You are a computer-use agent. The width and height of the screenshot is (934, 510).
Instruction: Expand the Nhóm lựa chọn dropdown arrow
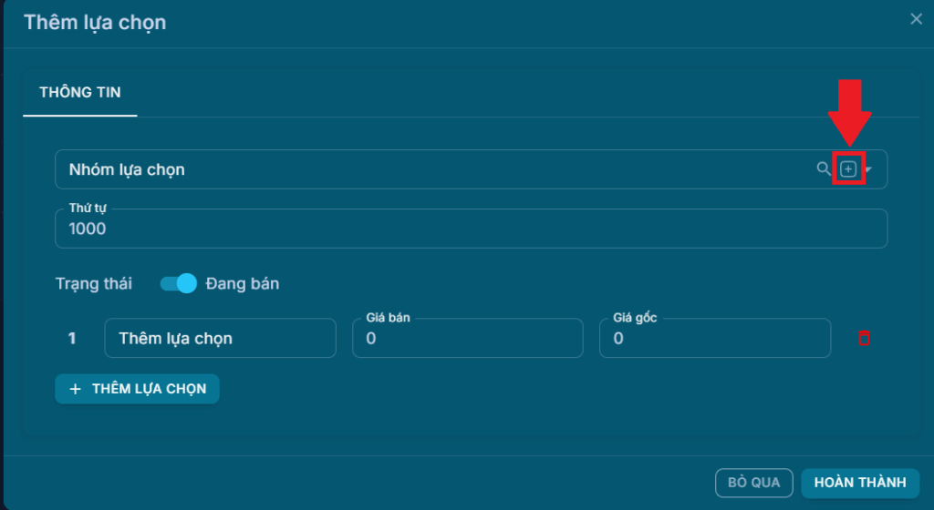[x=868, y=170]
